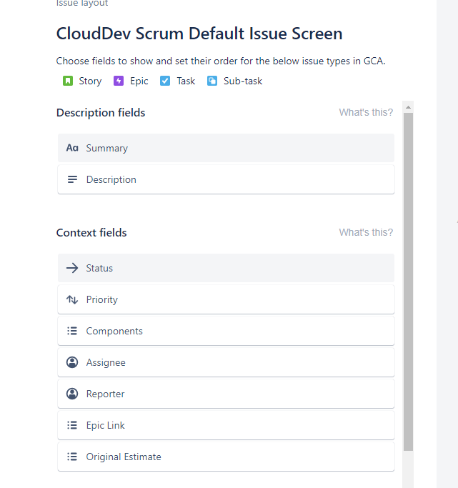Click the scrollbar up arrow
The image size is (458, 488).
(x=408, y=107)
